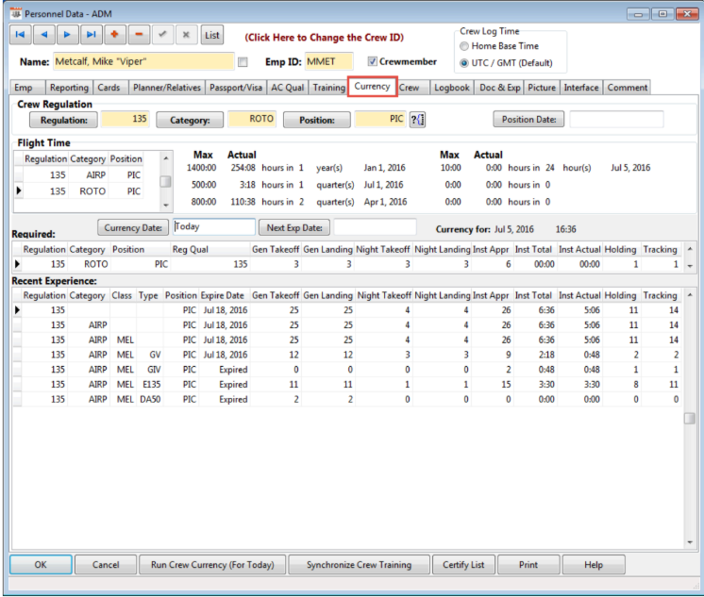The image size is (704, 597).
Task: Click the add record plus icon
Action: point(115,35)
